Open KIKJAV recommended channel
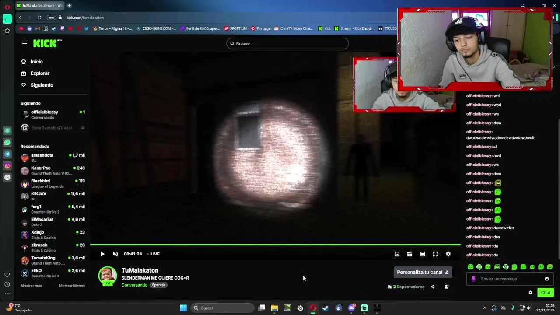The width and height of the screenshot is (560, 315). coord(52,196)
